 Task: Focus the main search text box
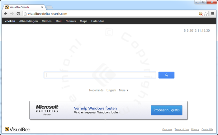tap(100, 75)
